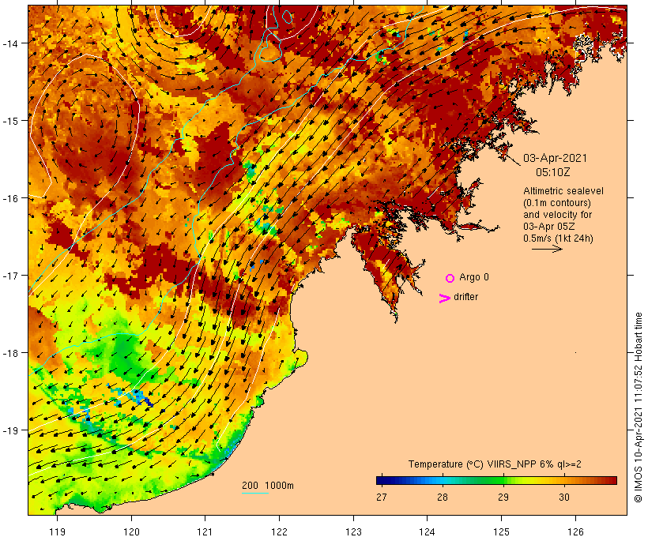The width and height of the screenshot is (648, 537).
Task: Click longitude axis label 121
Action: (205, 531)
